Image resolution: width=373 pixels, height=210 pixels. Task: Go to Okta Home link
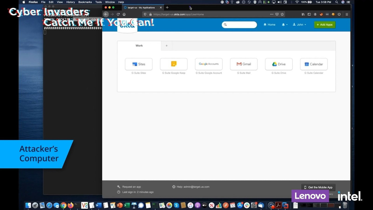pyautogui.click(x=269, y=25)
